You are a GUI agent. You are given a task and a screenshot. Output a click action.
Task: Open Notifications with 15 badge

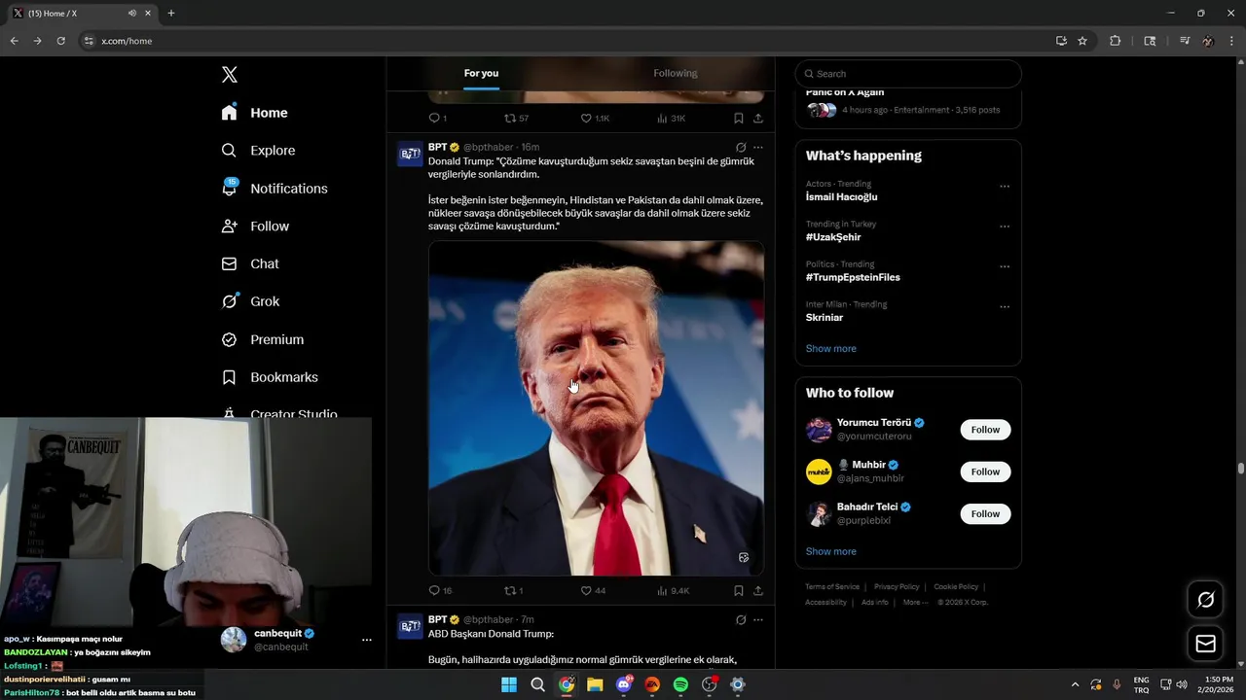coord(274,188)
